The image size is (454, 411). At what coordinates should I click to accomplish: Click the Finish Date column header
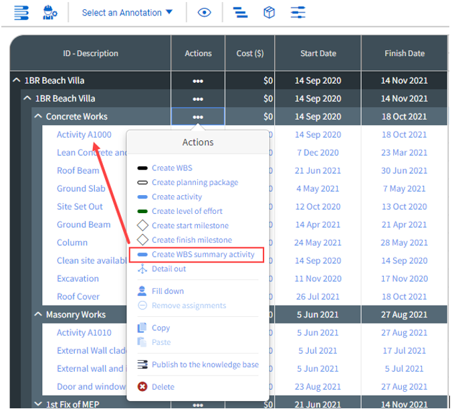click(x=405, y=53)
